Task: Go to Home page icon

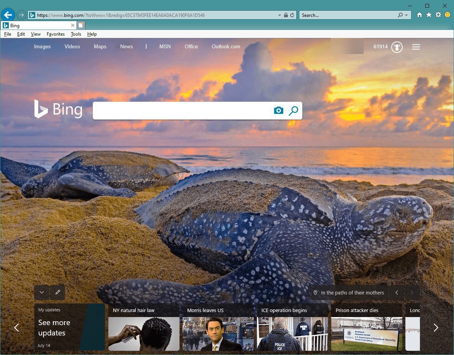Action: (x=419, y=15)
